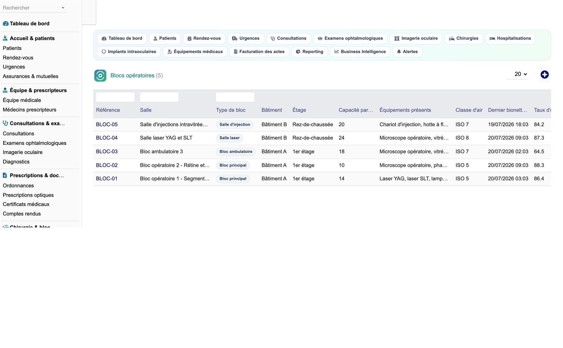Click the Salle laser YAG et SLT cell
The width and height of the screenshot is (563, 348).
pos(166,138)
